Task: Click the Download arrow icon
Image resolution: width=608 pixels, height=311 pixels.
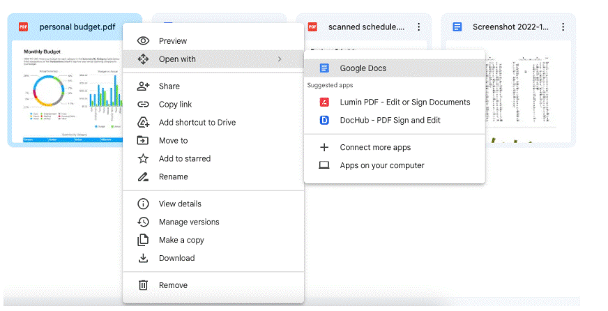Action: click(x=143, y=258)
